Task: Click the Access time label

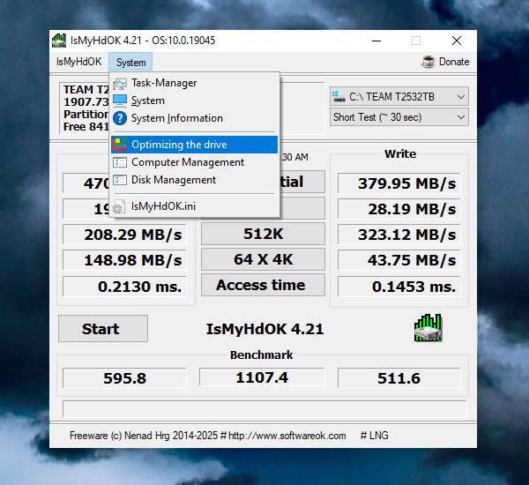Action: click(263, 285)
